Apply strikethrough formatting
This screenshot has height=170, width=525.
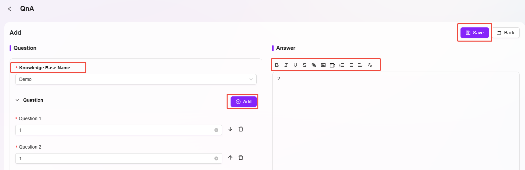[305, 65]
